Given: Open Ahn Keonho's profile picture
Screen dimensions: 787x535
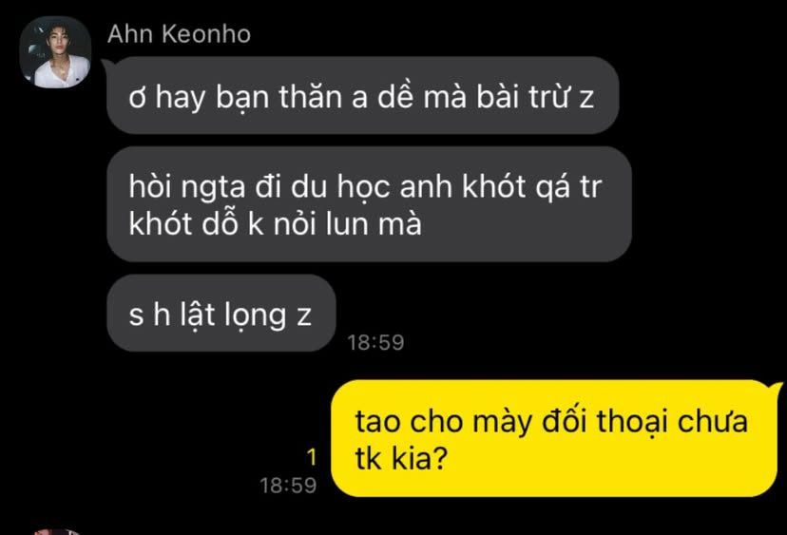Looking at the screenshot, I should (x=55, y=52).
